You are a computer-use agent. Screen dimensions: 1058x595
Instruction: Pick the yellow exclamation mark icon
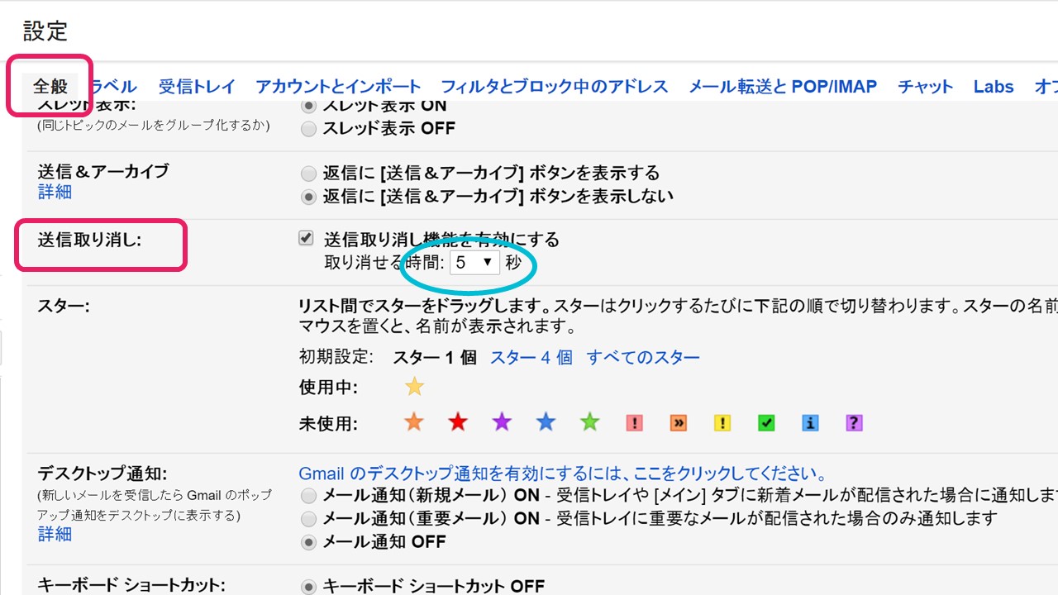pyautogui.click(x=722, y=423)
